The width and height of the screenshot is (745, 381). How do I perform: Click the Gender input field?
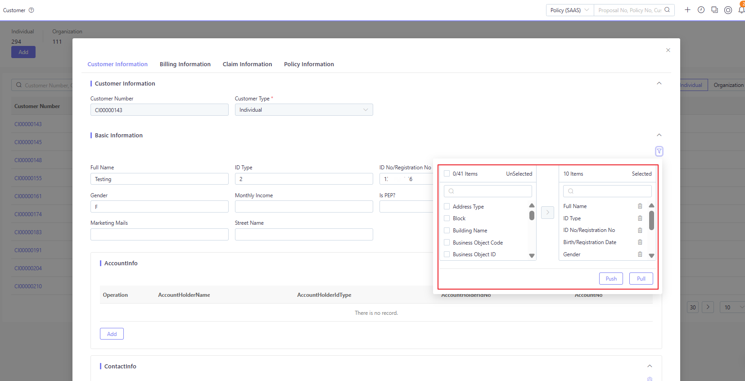[159, 207]
